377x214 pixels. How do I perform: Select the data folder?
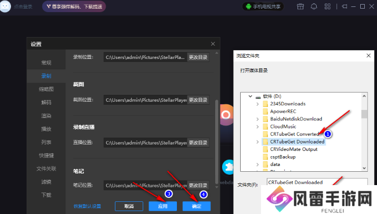point(275,164)
